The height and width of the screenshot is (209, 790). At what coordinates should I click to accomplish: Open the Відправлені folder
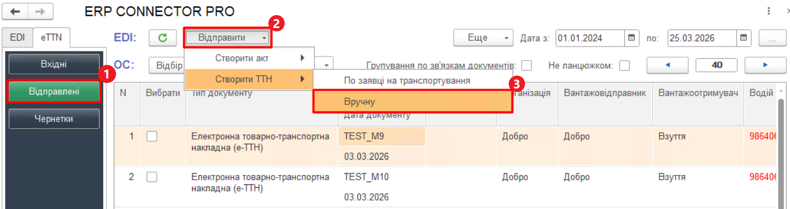(x=54, y=91)
